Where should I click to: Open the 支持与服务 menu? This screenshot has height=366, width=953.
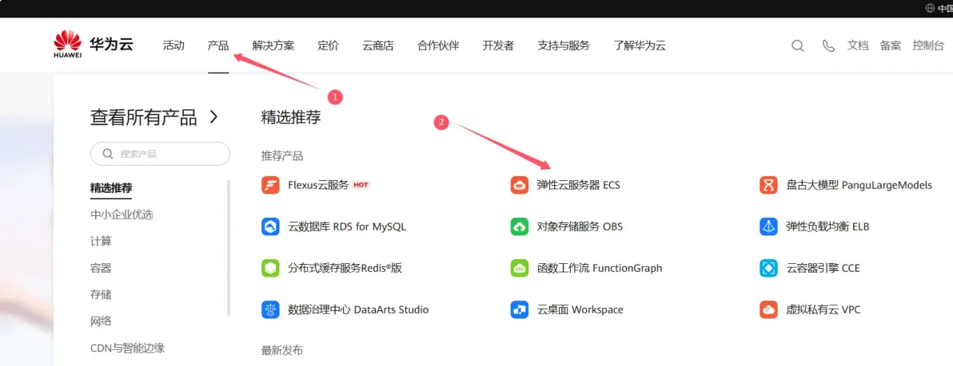pos(564,45)
